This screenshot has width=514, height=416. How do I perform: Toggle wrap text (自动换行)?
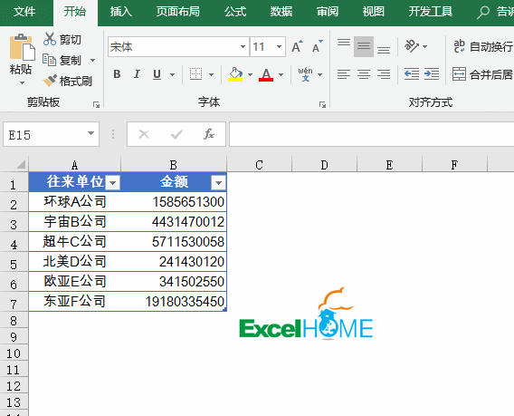[x=482, y=46]
